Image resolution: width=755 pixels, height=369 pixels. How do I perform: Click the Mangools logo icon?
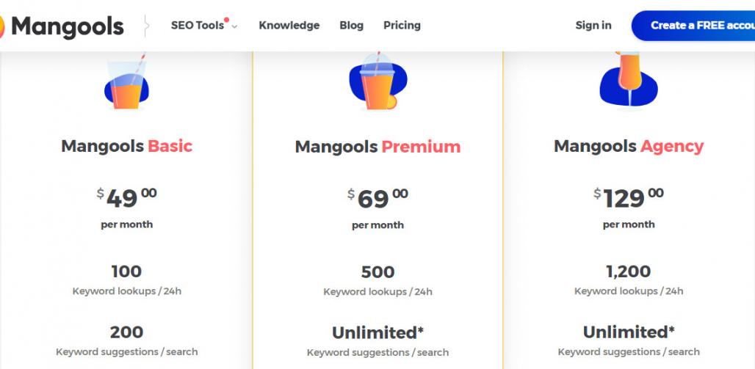(2, 27)
